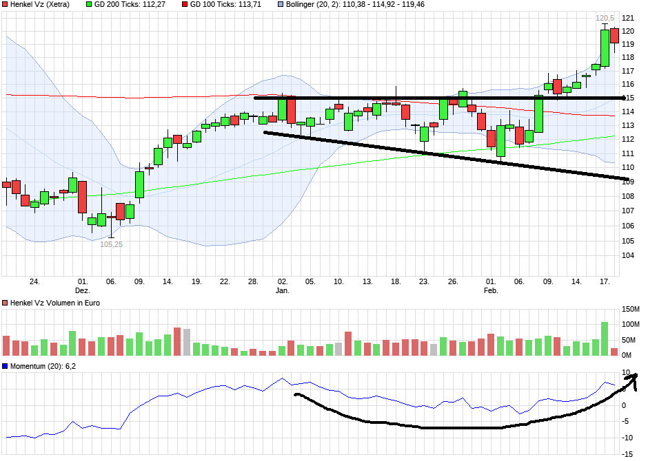The width and height of the screenshot is (648, 461).
Task: Click the '19.' date axis label
Action: coord(196,281)
